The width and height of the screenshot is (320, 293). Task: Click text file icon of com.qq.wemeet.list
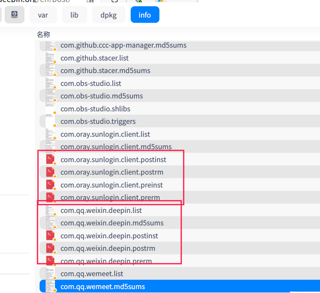[50, 273]
